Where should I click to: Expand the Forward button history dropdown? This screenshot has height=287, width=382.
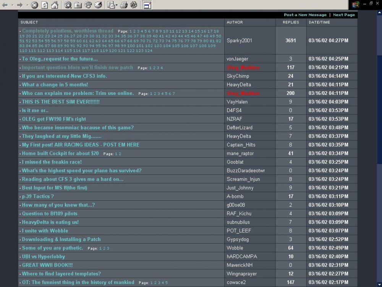[x=27, y=5]
